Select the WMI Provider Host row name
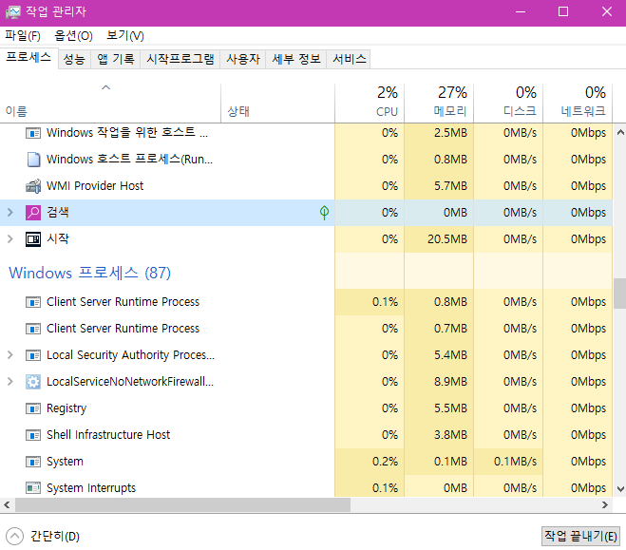Viewport: 626px width, 550px height. click(95, 186)
